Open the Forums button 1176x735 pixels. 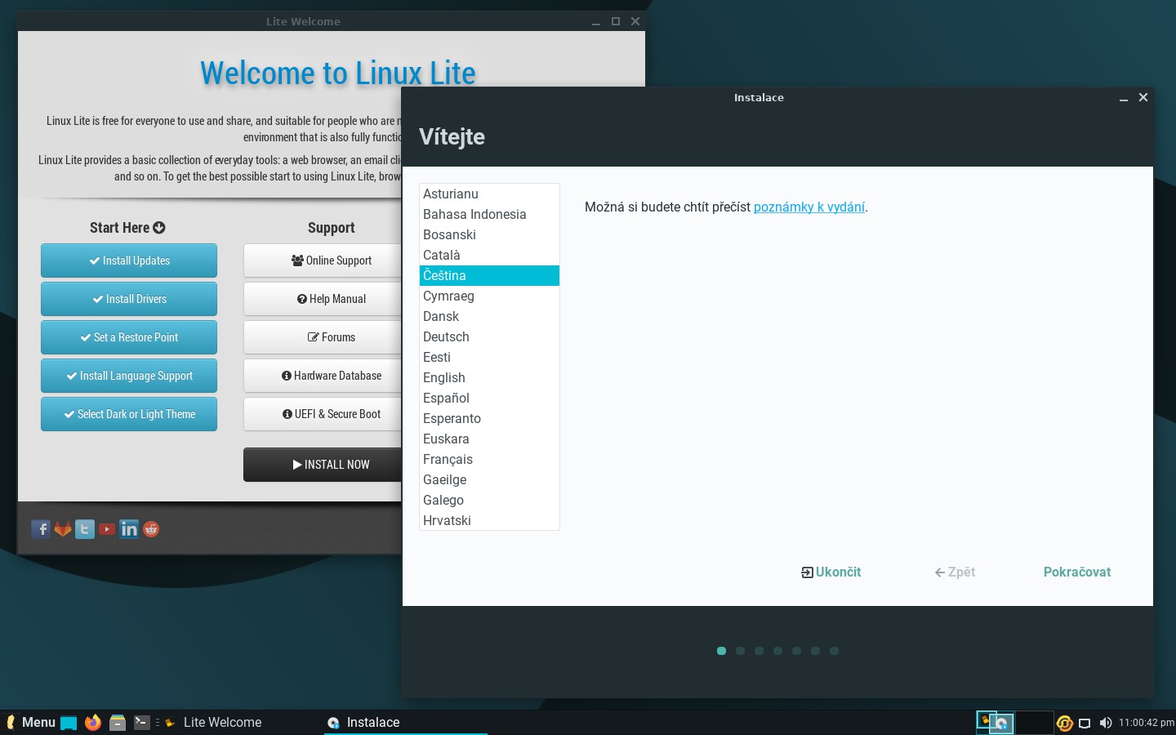323,337
